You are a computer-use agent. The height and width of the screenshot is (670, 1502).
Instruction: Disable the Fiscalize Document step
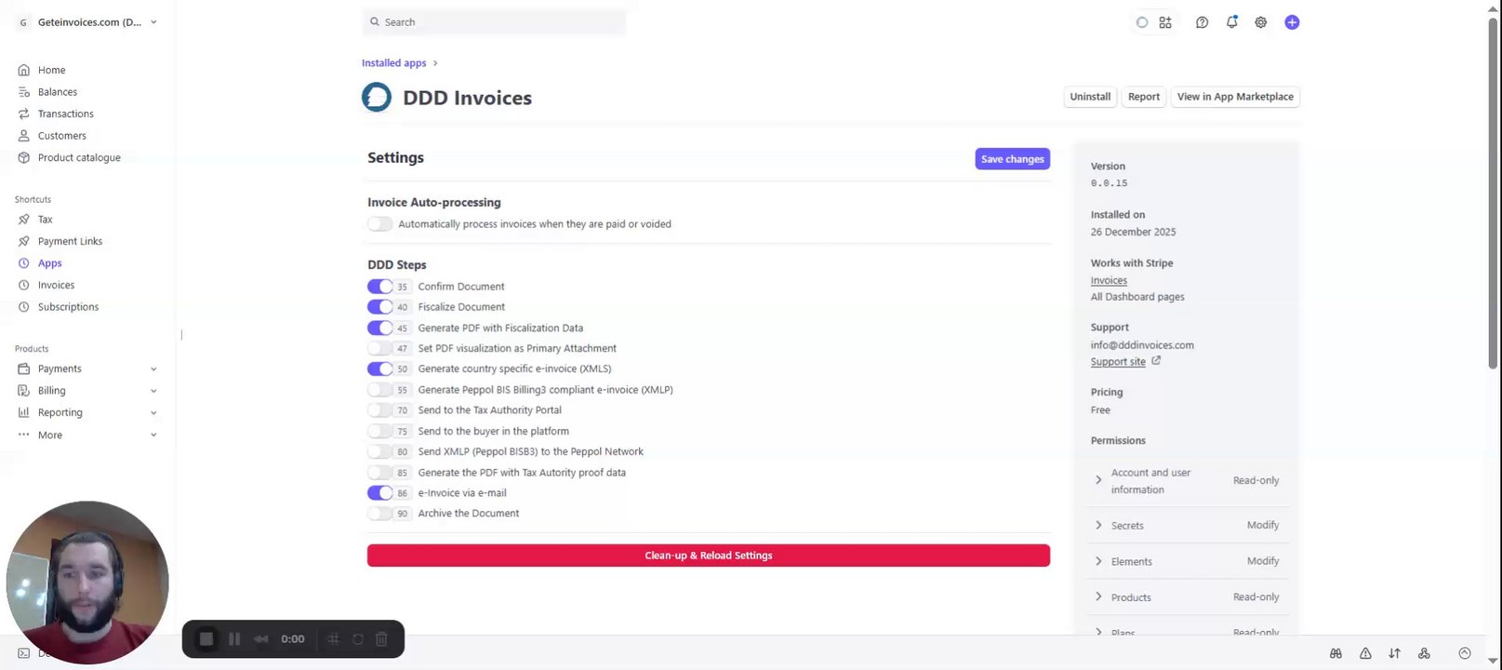point(379,307)
